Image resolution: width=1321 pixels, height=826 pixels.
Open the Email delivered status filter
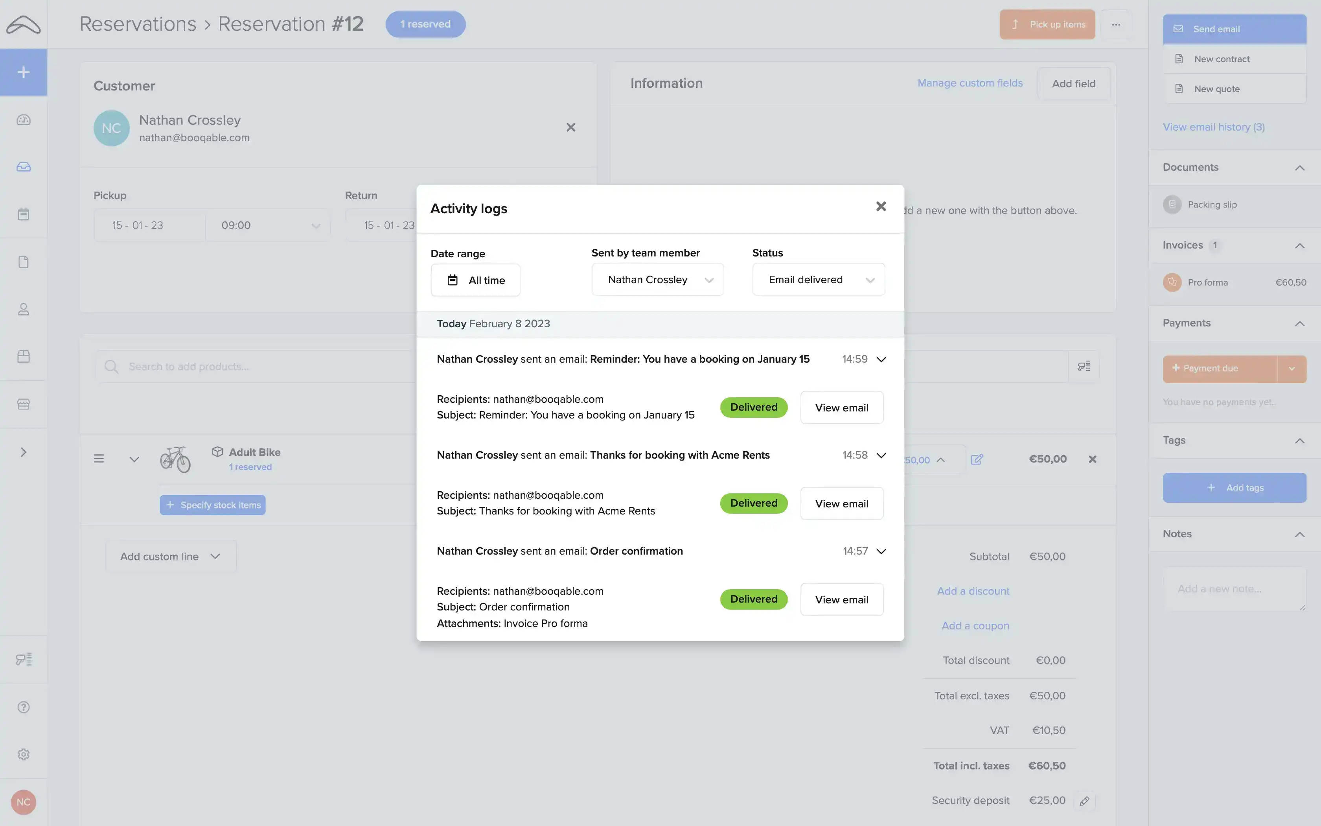point(818,279)
